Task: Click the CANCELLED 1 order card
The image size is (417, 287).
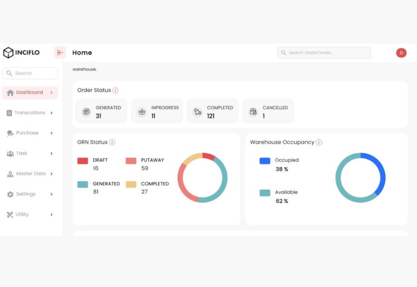Action: tap(268, 111)
